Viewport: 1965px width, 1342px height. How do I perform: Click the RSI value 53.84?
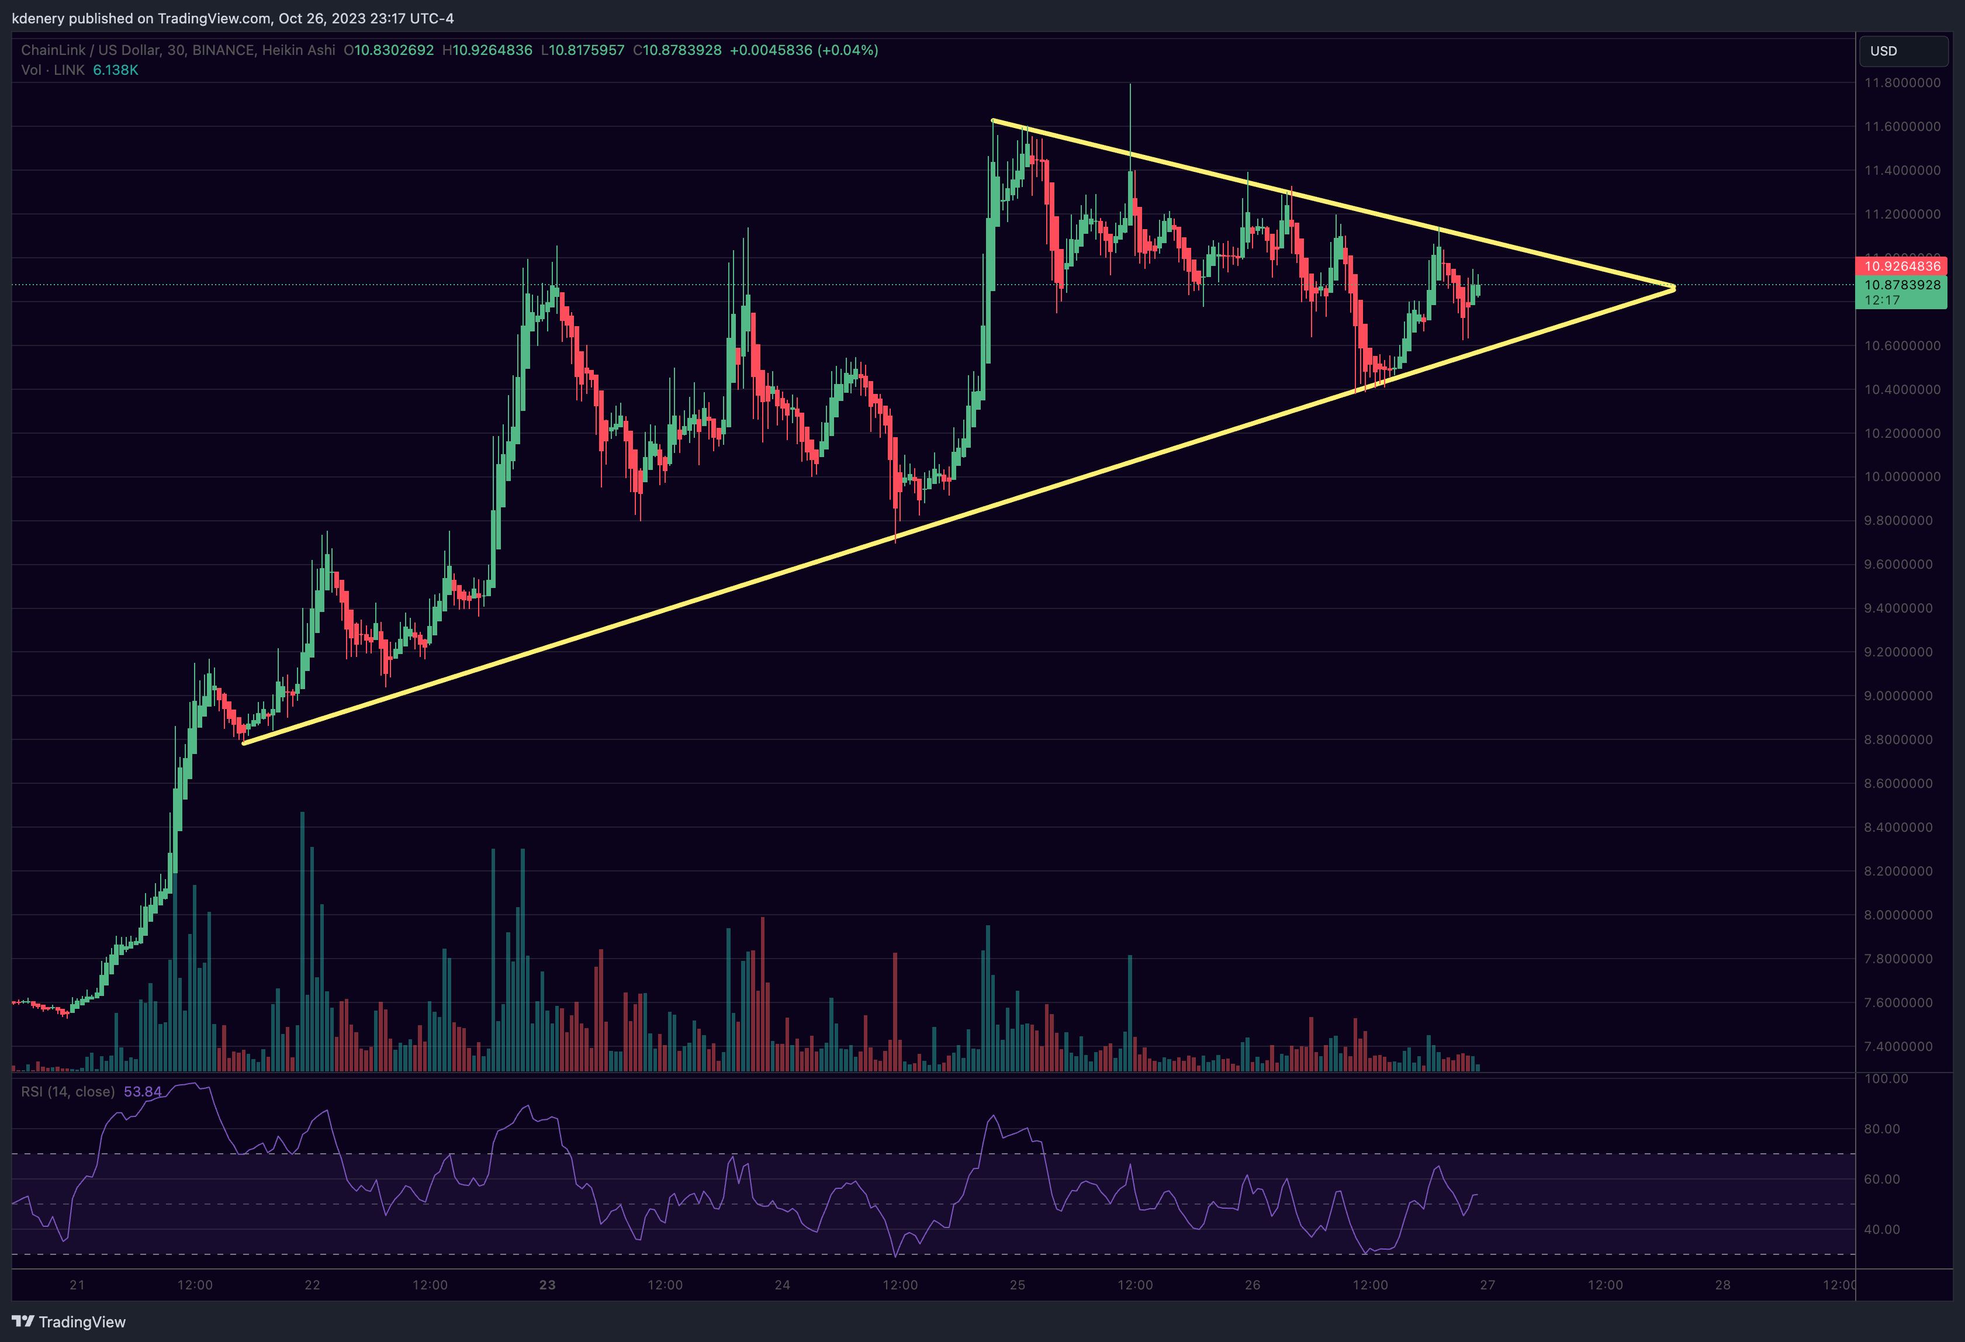pos(142,1092)
